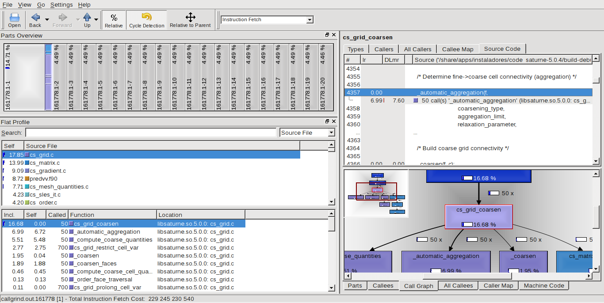This screenshot has height=303, width=604.
Task: Open the Back history dropdown arrow
Action: pyautogui.click(x=47, y=20)
